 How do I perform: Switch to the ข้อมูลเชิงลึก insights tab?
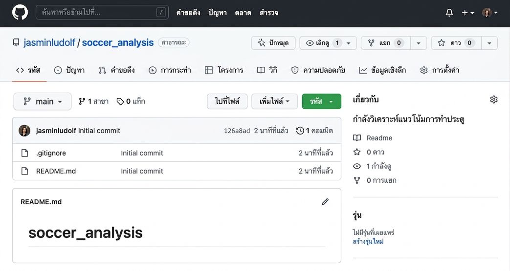382,70
